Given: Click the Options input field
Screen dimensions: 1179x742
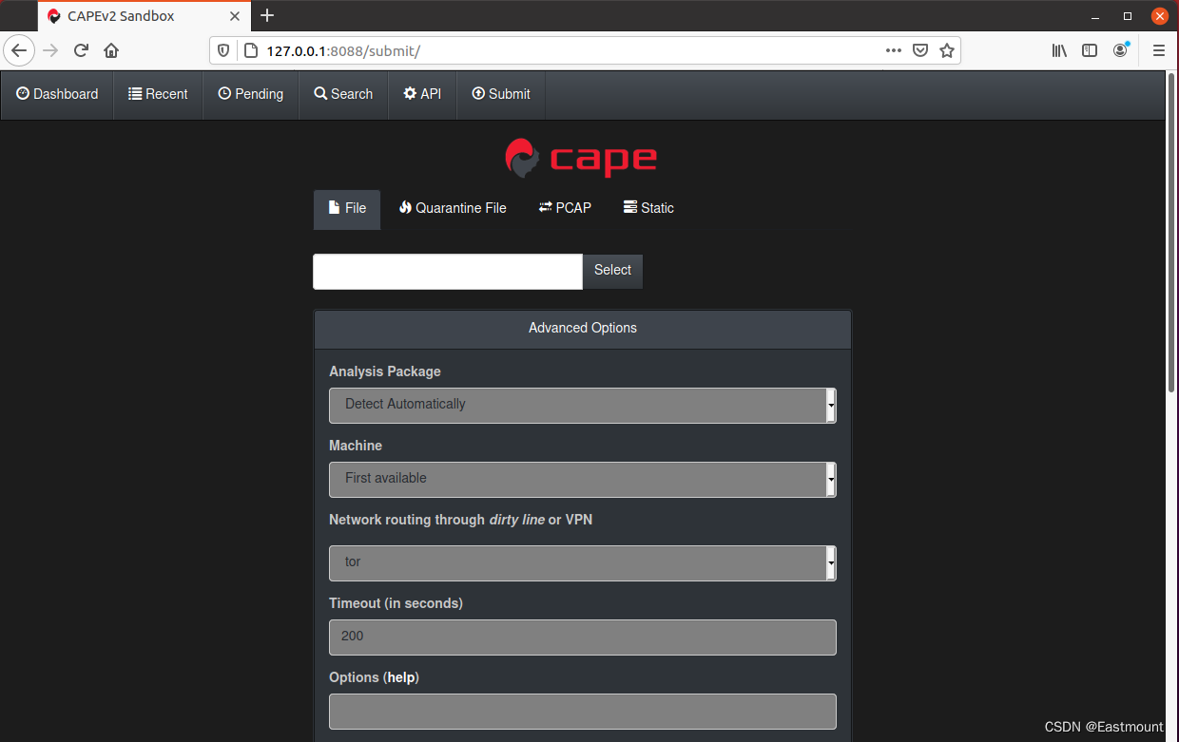Looking at the screenshot, I should pyautogui.click(x=583, y=711).
